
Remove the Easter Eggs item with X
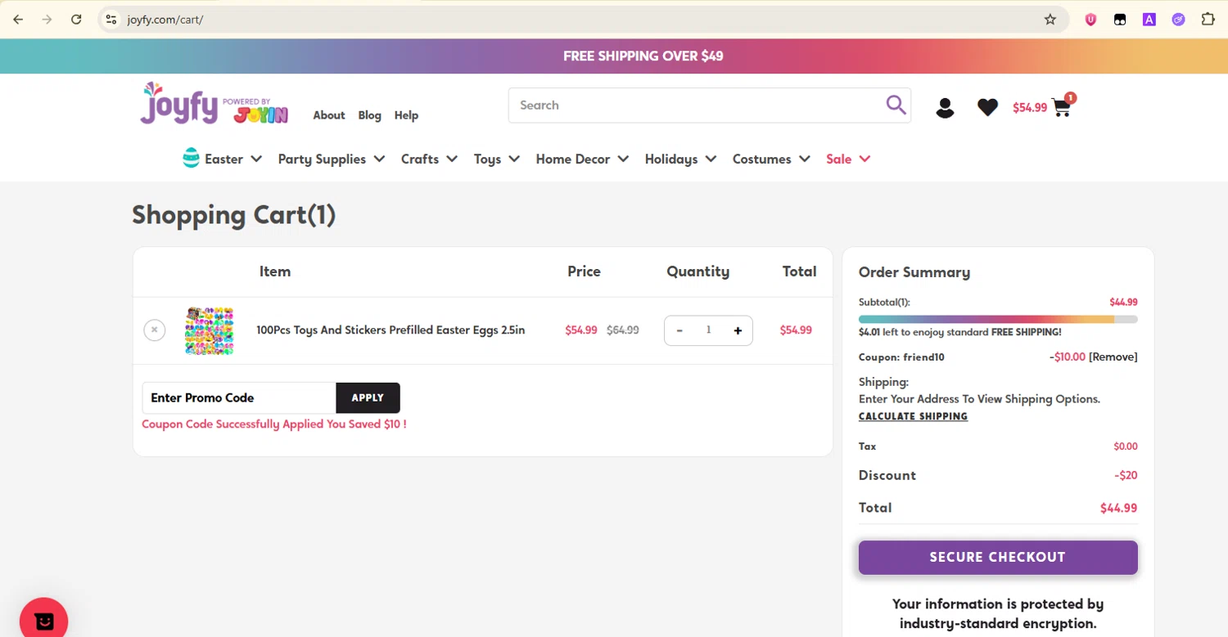click(154, 330)
